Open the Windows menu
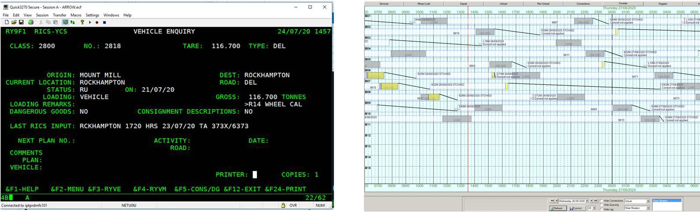The width and height of the screenshot is (700, 212). pyautogui.click(x=111, y=15)
